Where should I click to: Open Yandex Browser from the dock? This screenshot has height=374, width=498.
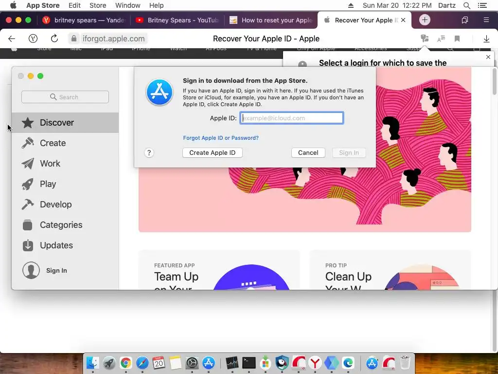[x=315, y=362]
